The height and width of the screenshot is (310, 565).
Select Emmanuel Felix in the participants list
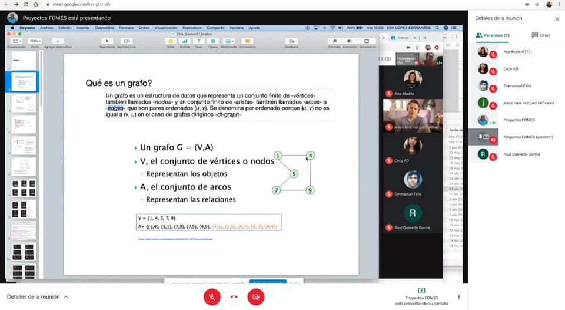[x=516, y=86]
